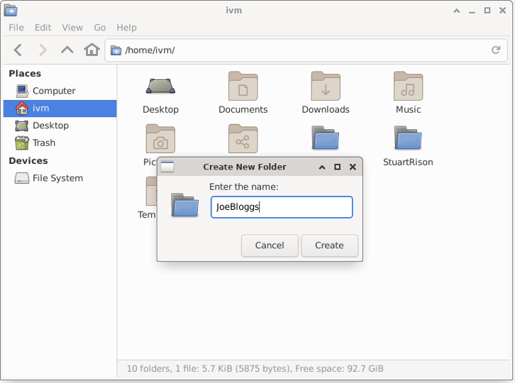Open File System under Devices

(x=57, y=178)
